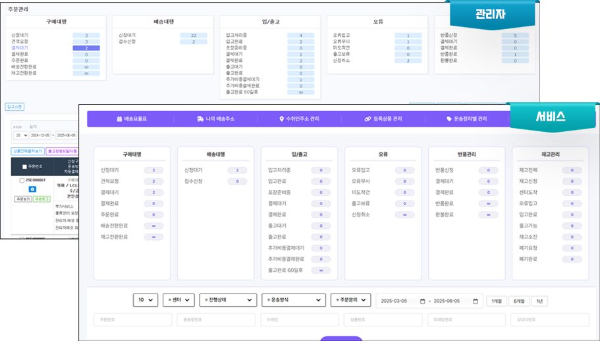Click the 상품전체펼쳐보기 button
The height and width of the screenshot is (341, 600).
pyautogui.click(x=28, y=151)
